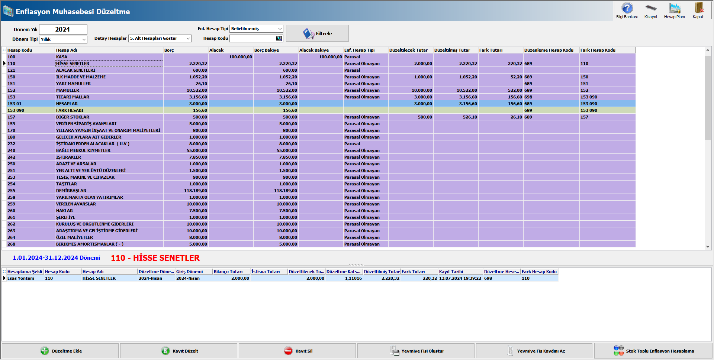Click the Düzenleme Hesap Kodu column header
This screenshot has height=360, width=714.
551,50
